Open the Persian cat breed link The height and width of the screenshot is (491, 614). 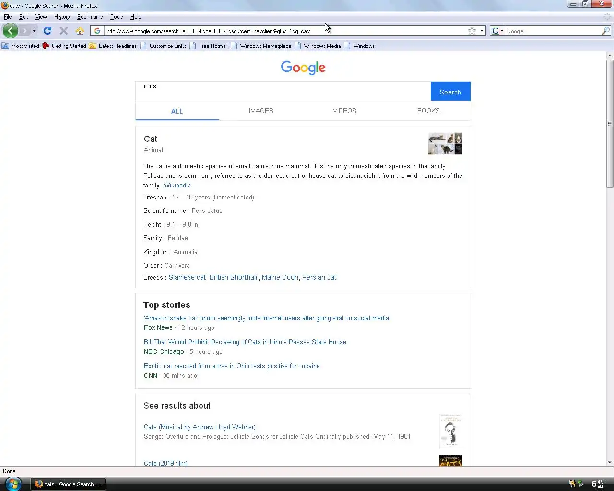[x=319, y=277]
